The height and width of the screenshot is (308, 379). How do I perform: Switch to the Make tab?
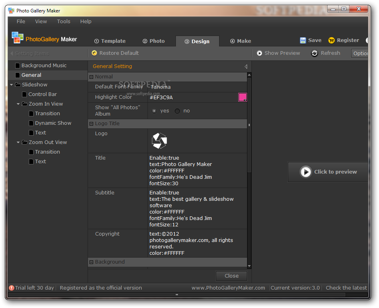click(x=241, y=41)
